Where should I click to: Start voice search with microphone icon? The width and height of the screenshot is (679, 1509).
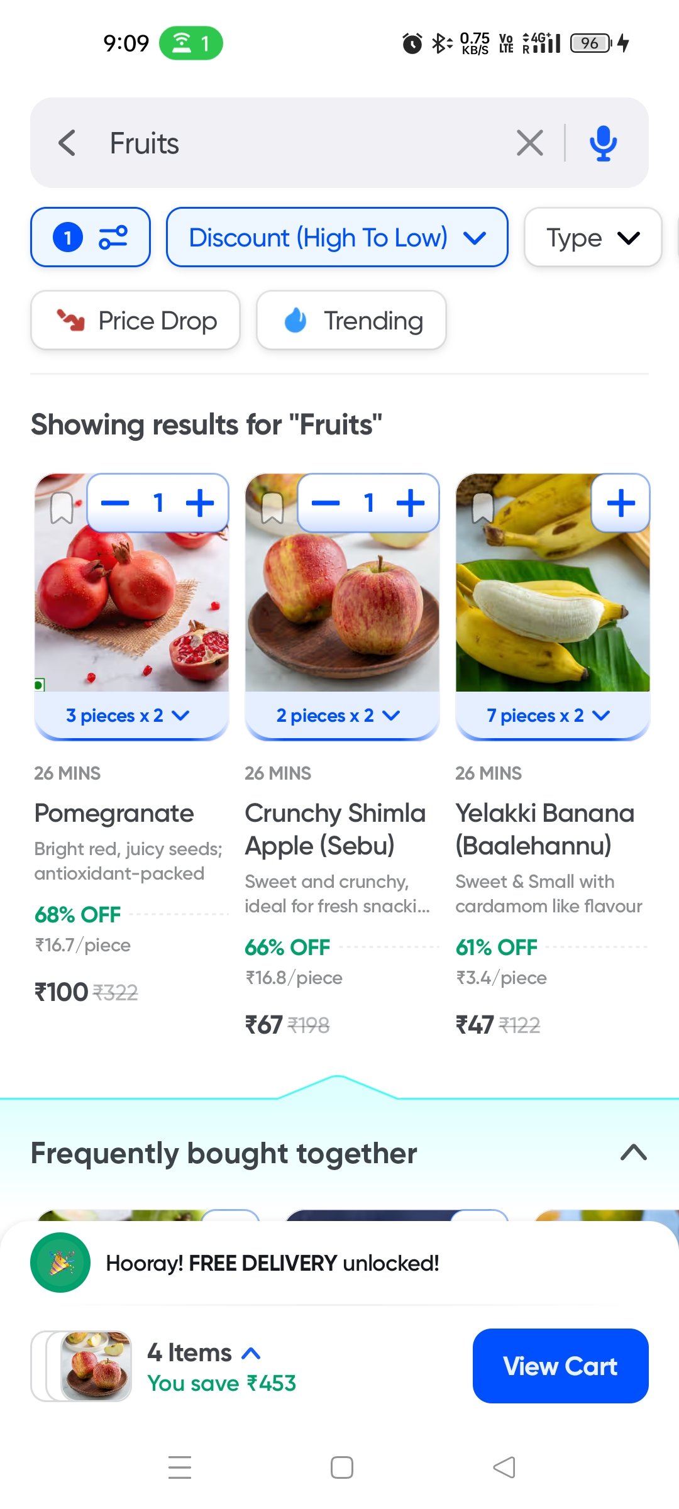(603, 143)
